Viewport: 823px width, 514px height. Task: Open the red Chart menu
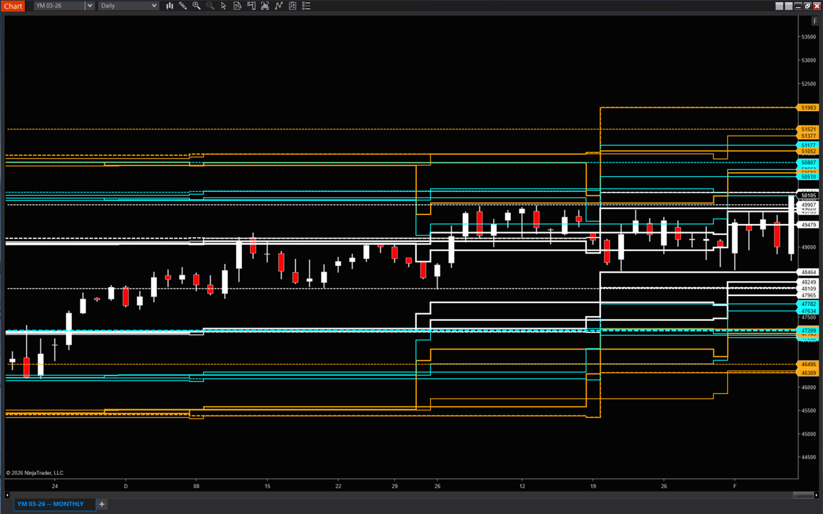click(x=14, y=5)
